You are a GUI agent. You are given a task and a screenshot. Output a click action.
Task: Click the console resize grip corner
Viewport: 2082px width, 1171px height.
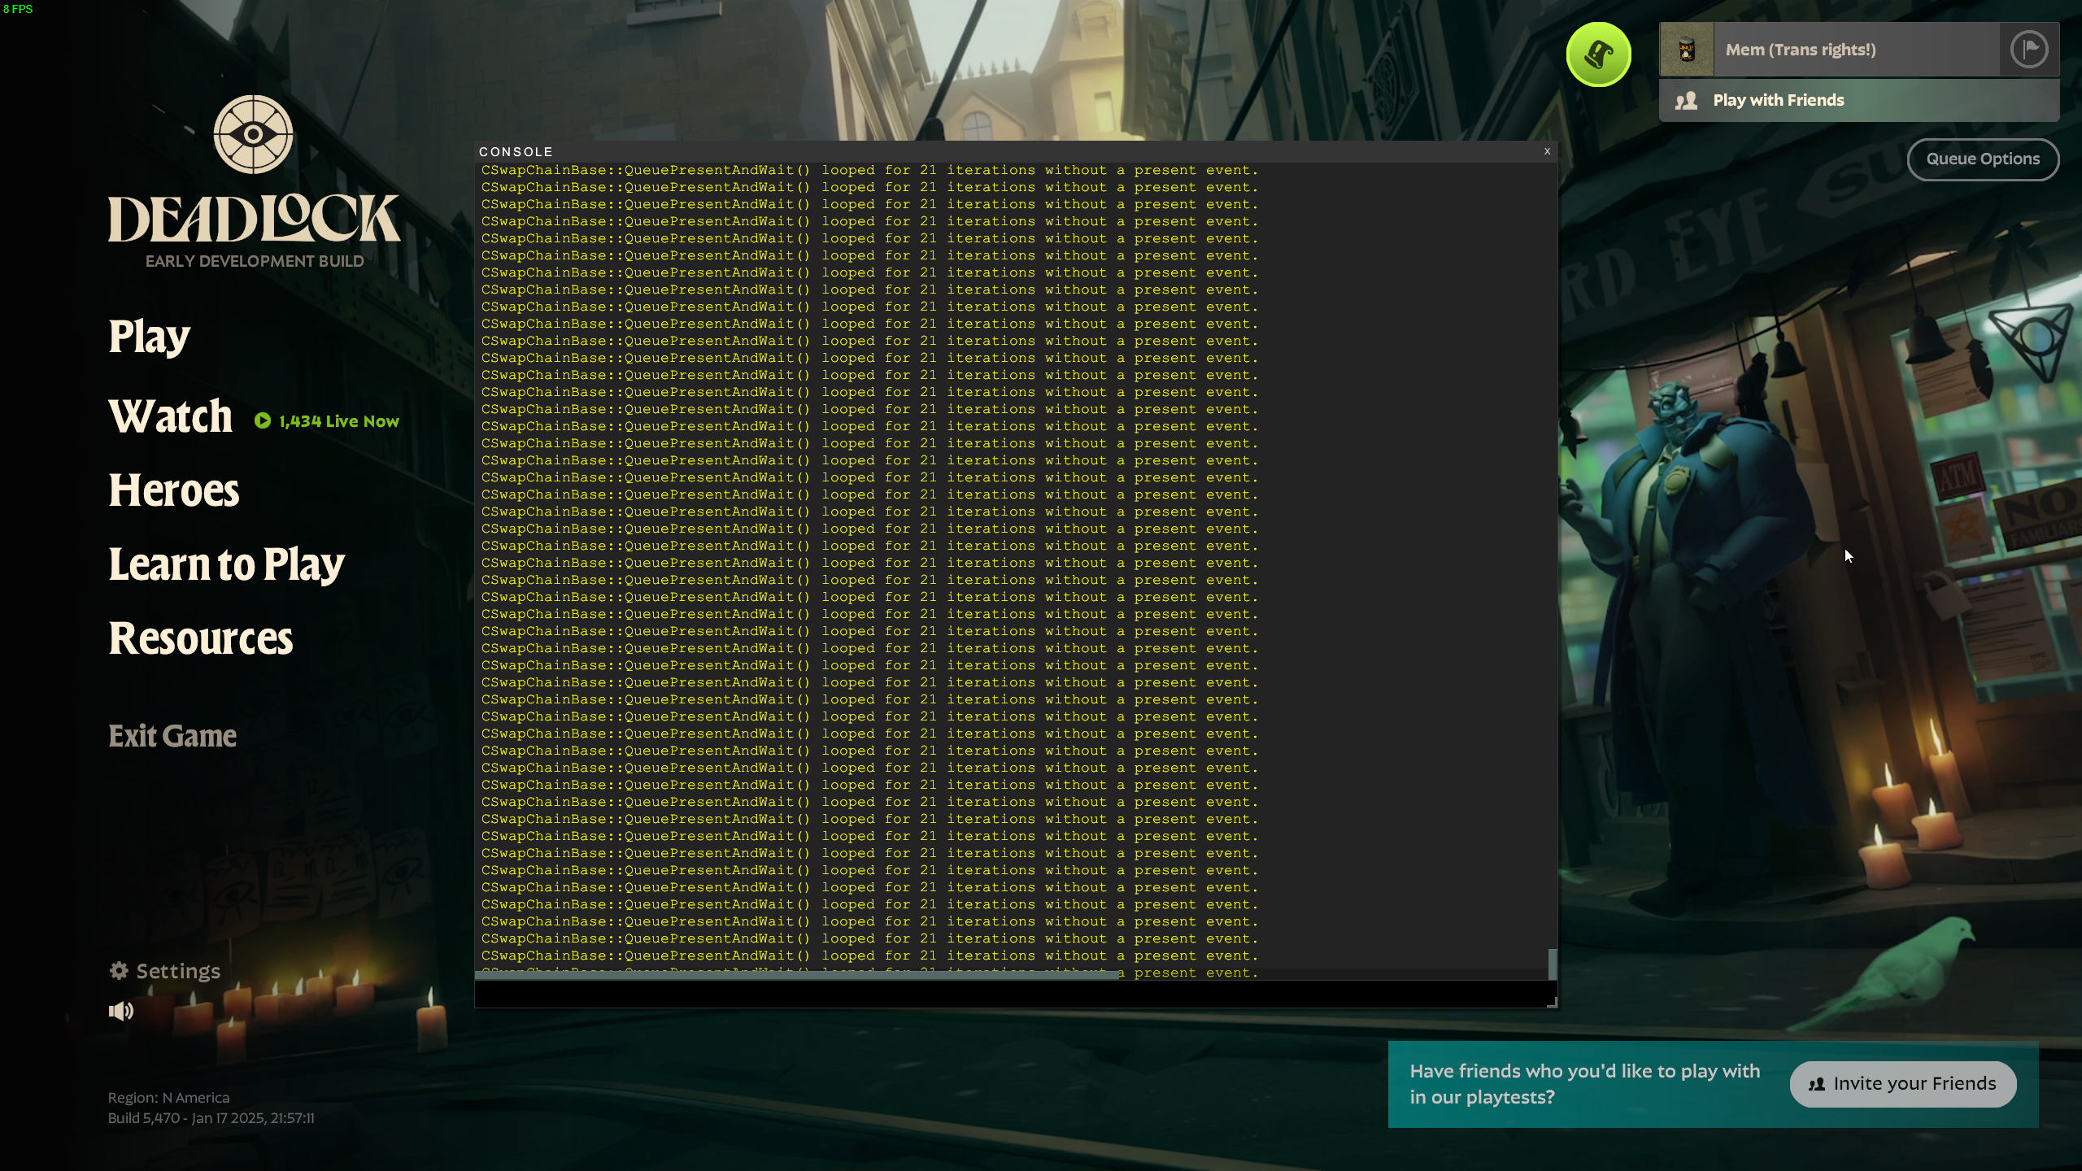point(1552,1003)
